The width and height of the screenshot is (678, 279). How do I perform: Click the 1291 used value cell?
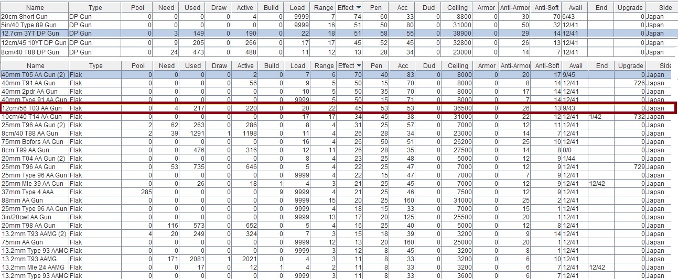tap(192, 133)
